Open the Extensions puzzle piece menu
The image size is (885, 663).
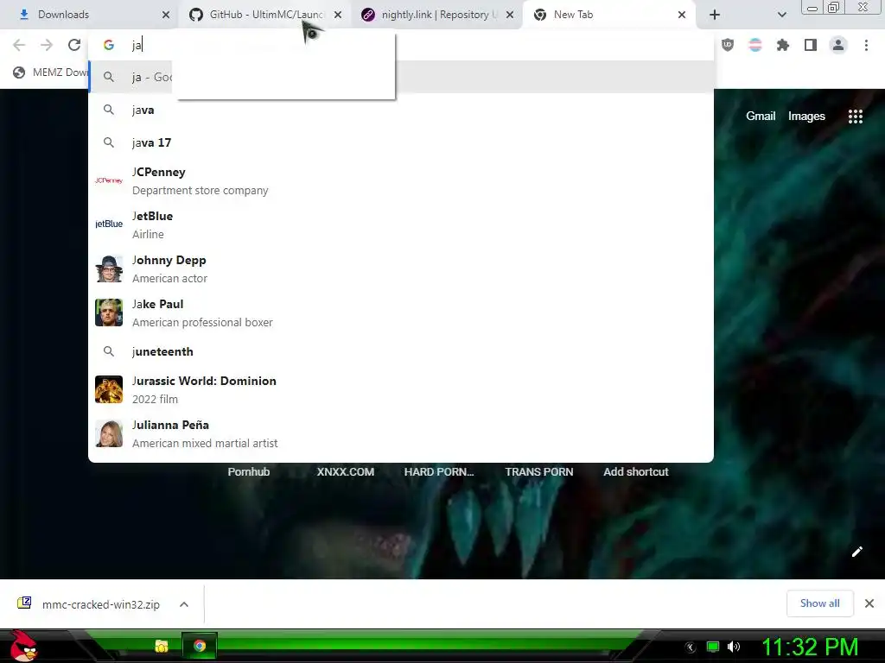(783, 45)
